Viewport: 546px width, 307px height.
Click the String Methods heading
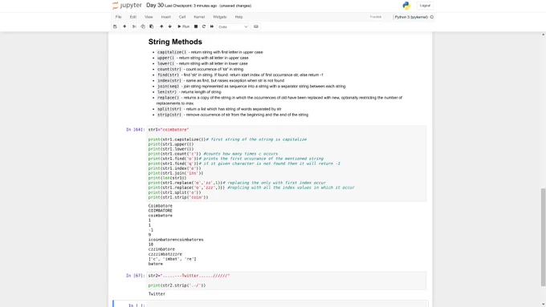pos(175,42)
